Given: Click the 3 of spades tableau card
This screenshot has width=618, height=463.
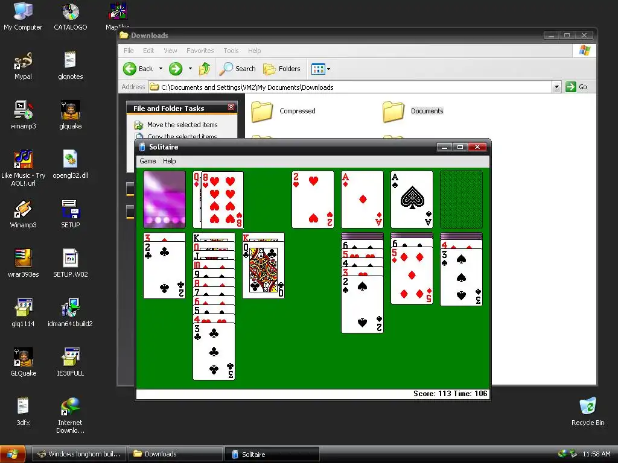Looking at the screenshot, I should point(461,277).
